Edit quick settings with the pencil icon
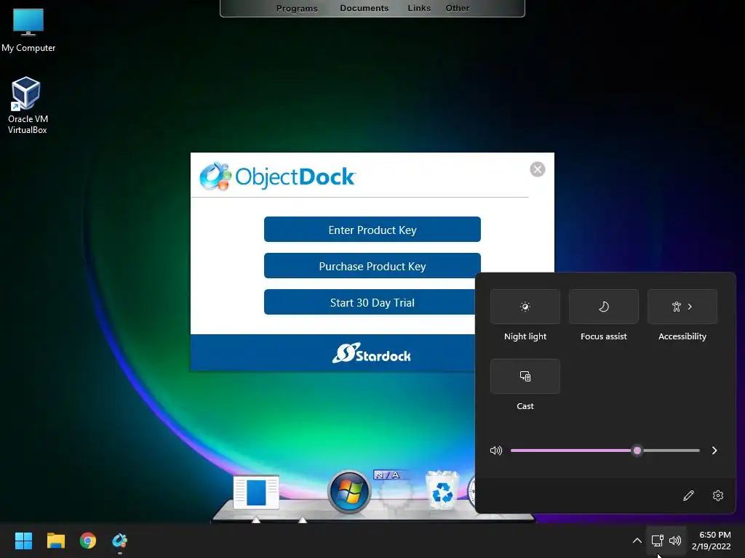The image size is (745, 558). 688,496
